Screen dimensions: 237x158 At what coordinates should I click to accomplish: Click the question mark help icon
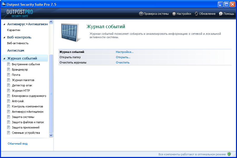pos(221,14)
